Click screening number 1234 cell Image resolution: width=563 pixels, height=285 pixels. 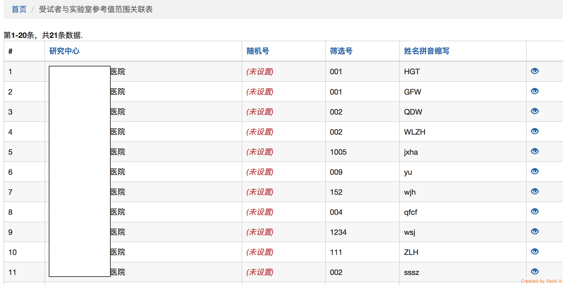[362, 232]
